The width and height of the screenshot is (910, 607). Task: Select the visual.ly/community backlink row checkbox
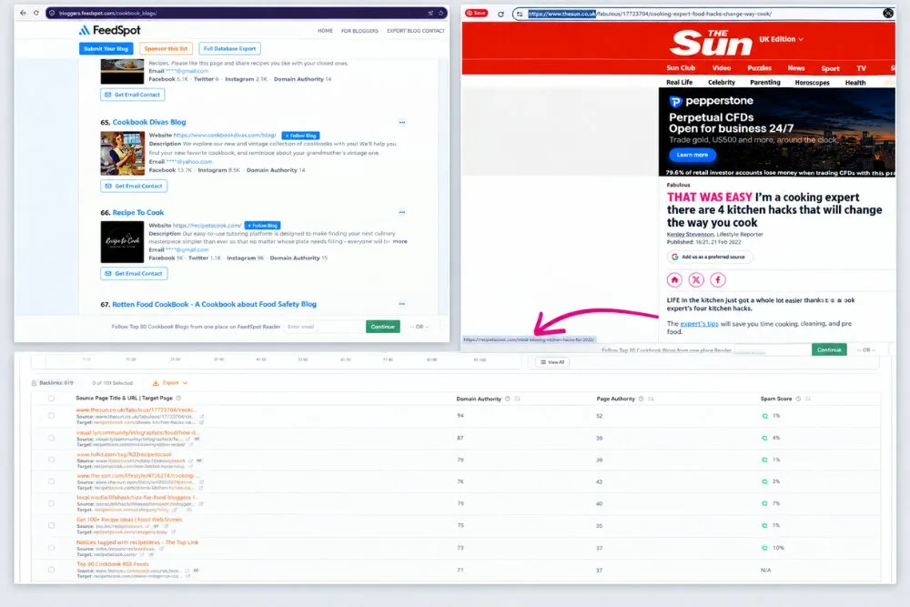pos(51,438)
